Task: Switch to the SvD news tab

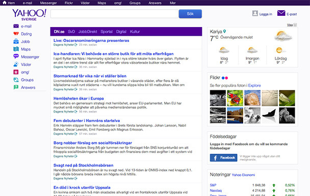Action: tap(71, 32)
